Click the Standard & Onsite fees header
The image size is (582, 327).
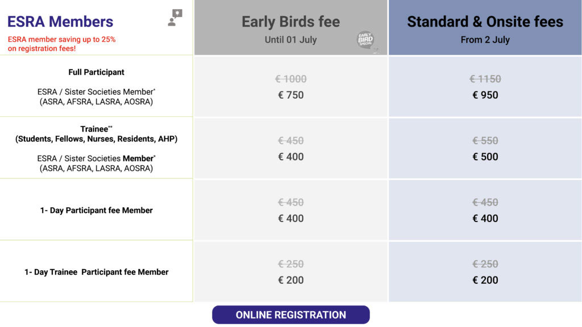coord(485,22)
